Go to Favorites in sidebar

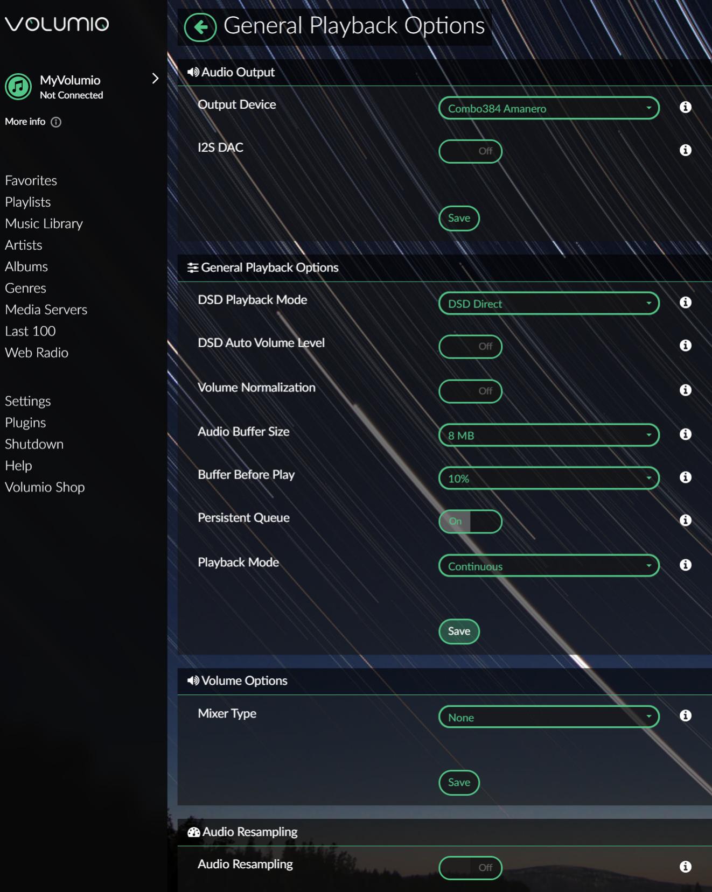pyautogui.click(x=31, y=180)
